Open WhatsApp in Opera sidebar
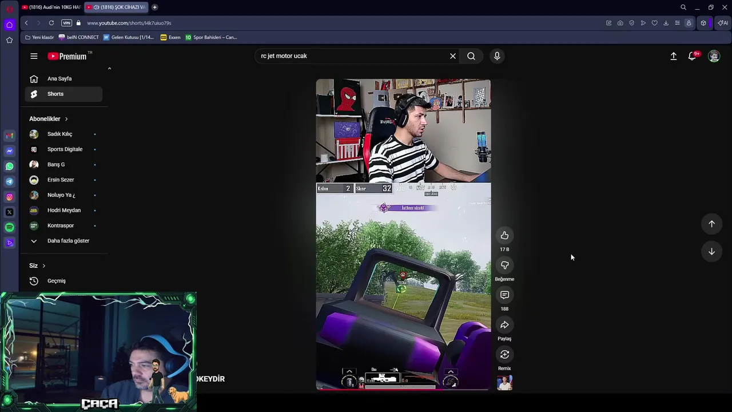The image size is (732, 412). pos(9,166)
